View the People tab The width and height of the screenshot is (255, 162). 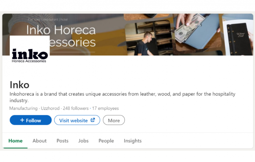click(106, 141)
